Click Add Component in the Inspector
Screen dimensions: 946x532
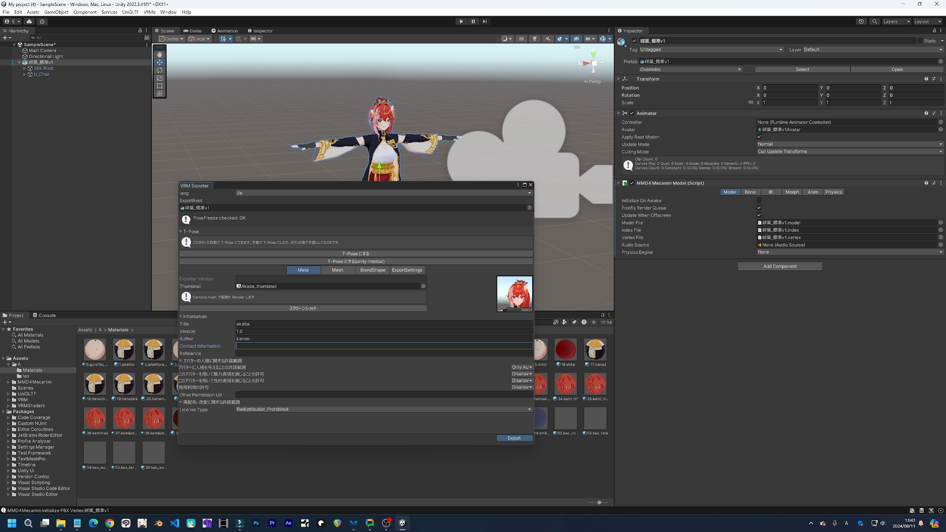pos(780,266)
